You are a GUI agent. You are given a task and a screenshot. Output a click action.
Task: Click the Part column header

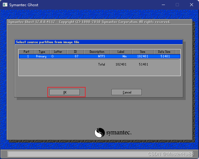pyautogui.click(x=26, y=52)
